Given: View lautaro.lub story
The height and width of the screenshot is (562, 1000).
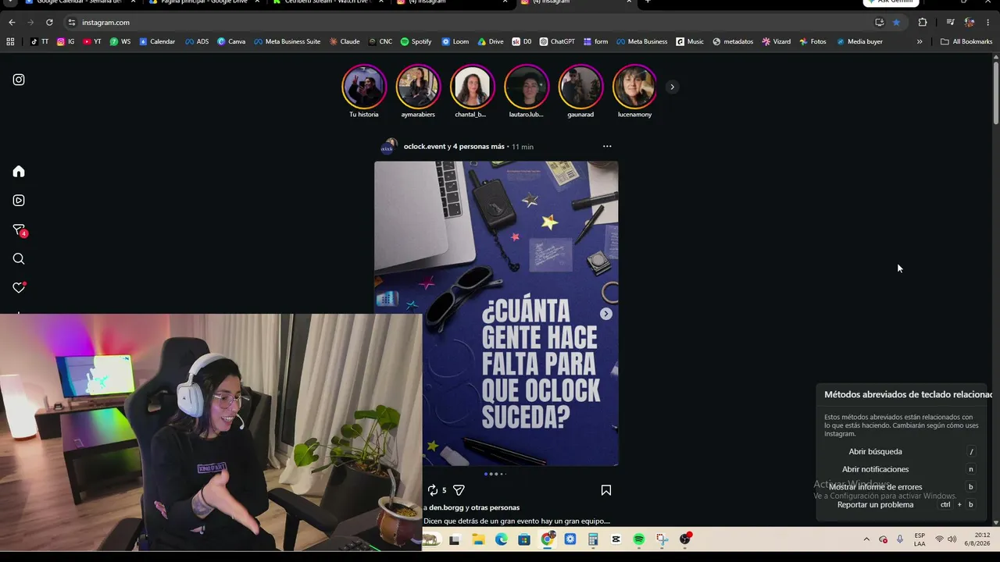Looking at the screenshot, I should 526,87.
